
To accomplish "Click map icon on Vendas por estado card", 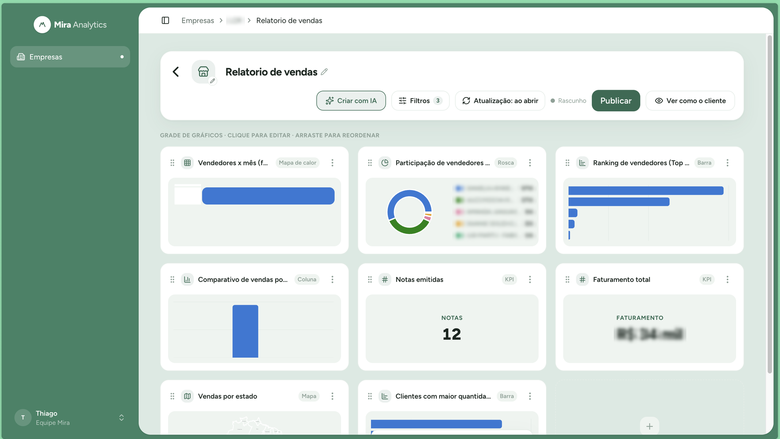I will (x=187, y=396).
